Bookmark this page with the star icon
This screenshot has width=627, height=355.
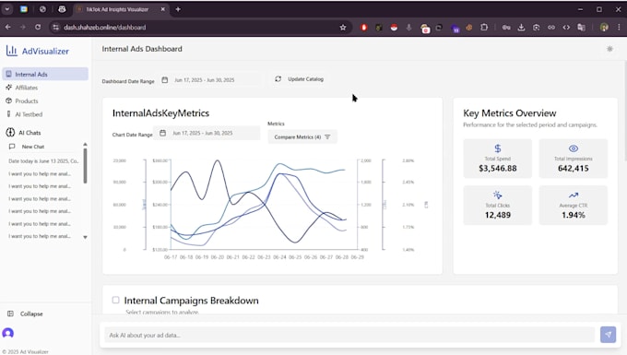click(x=343, y=27)
